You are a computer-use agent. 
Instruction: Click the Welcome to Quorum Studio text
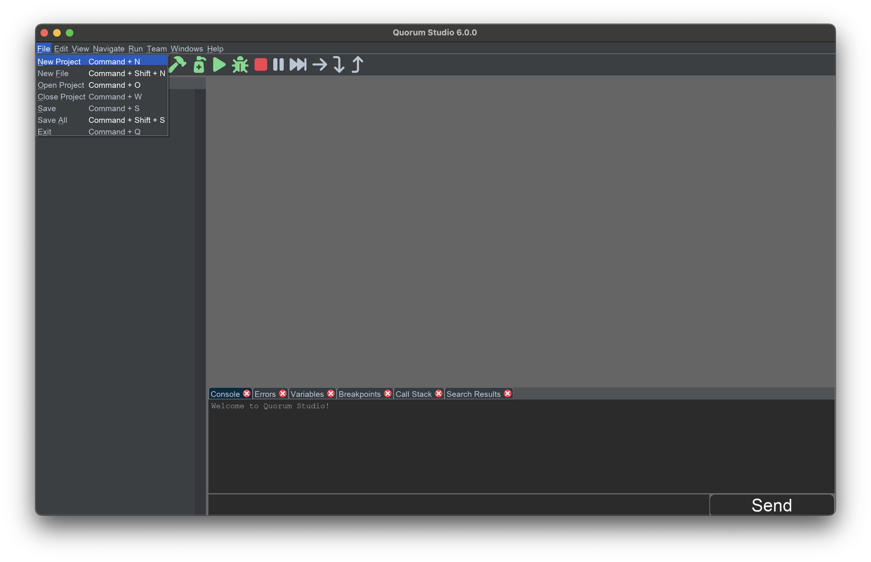[270, 406]
